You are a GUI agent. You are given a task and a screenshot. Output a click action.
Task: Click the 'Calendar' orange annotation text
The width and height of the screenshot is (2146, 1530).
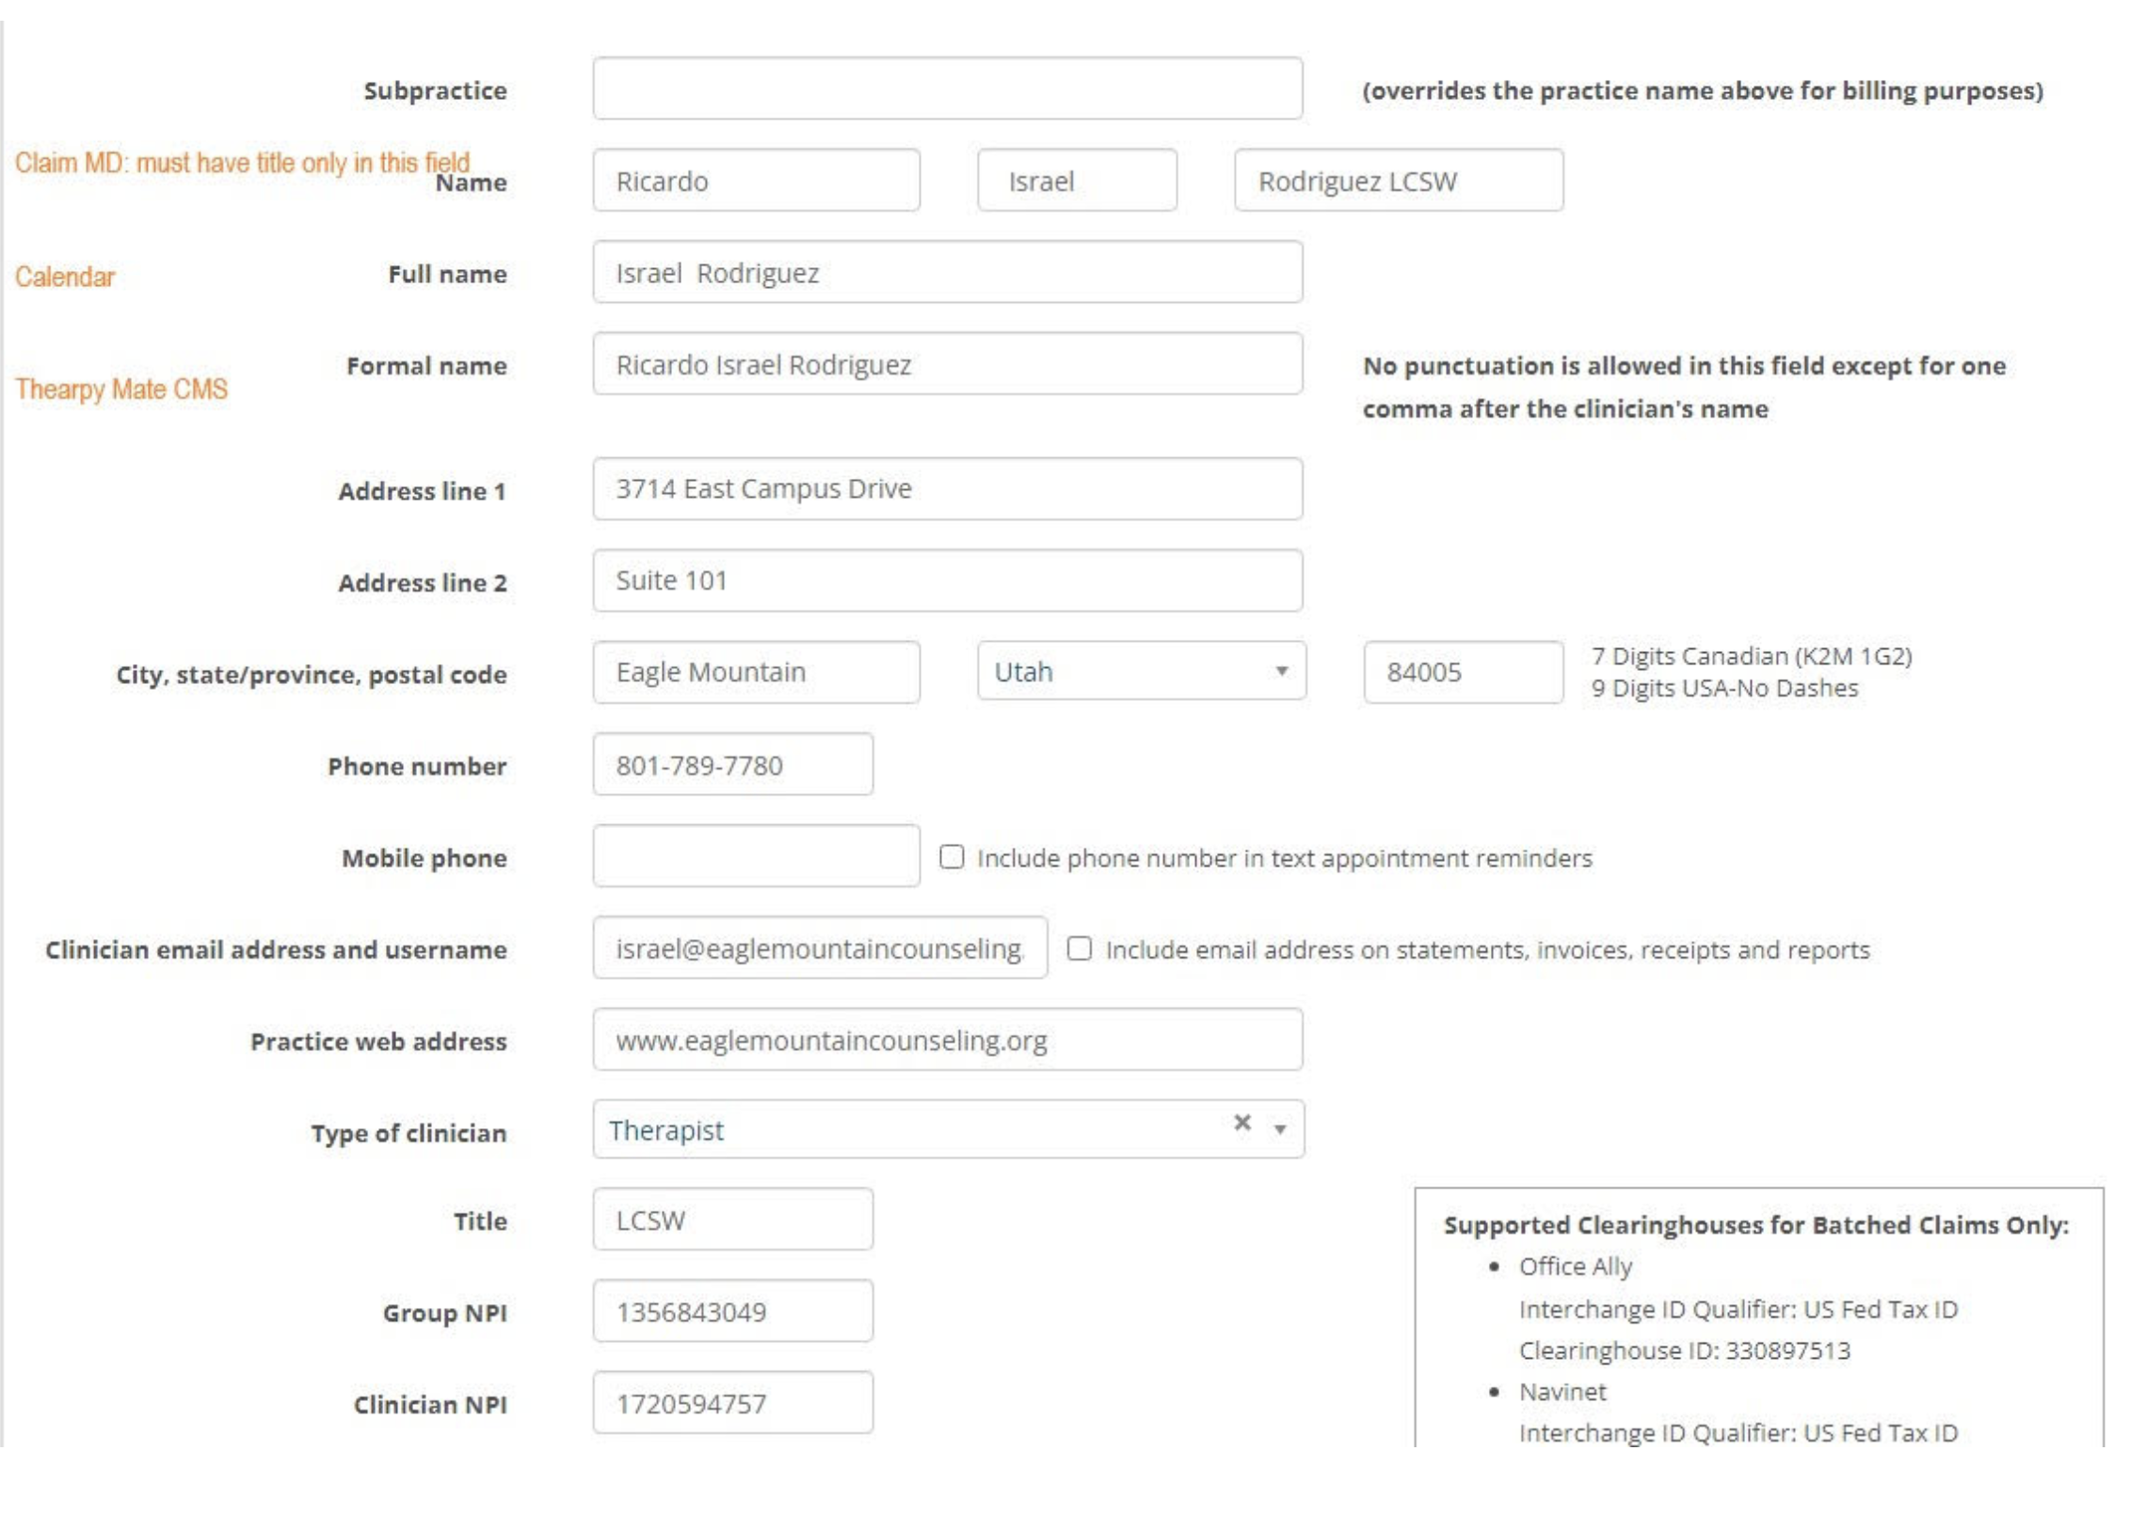click(x=65, y=277)
